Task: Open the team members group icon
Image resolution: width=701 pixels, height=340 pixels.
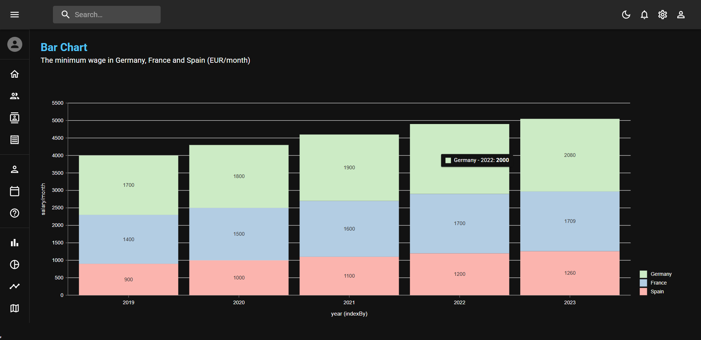Action: 15,96
